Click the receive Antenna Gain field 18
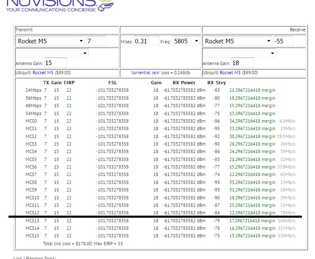Screen dimensions: 315x259 point(242,63)
